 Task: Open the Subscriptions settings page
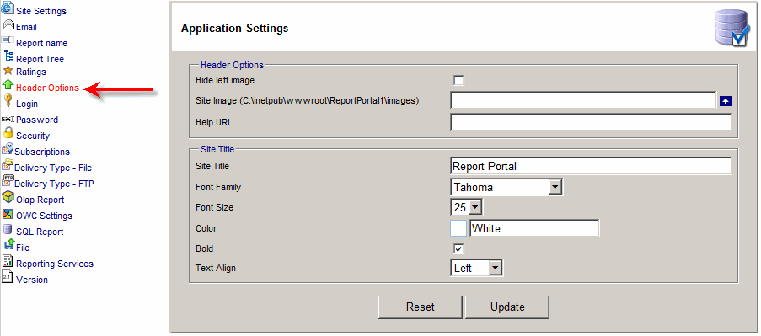pyautogui.click(x=42, y=152)
